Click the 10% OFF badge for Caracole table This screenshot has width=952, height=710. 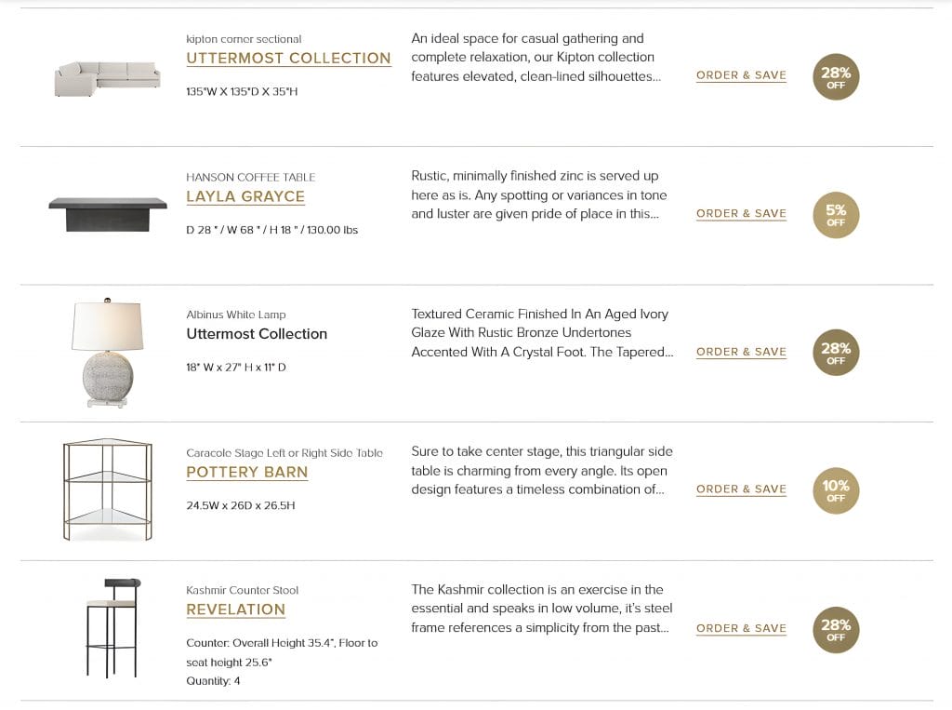click(x=836, y=490)
